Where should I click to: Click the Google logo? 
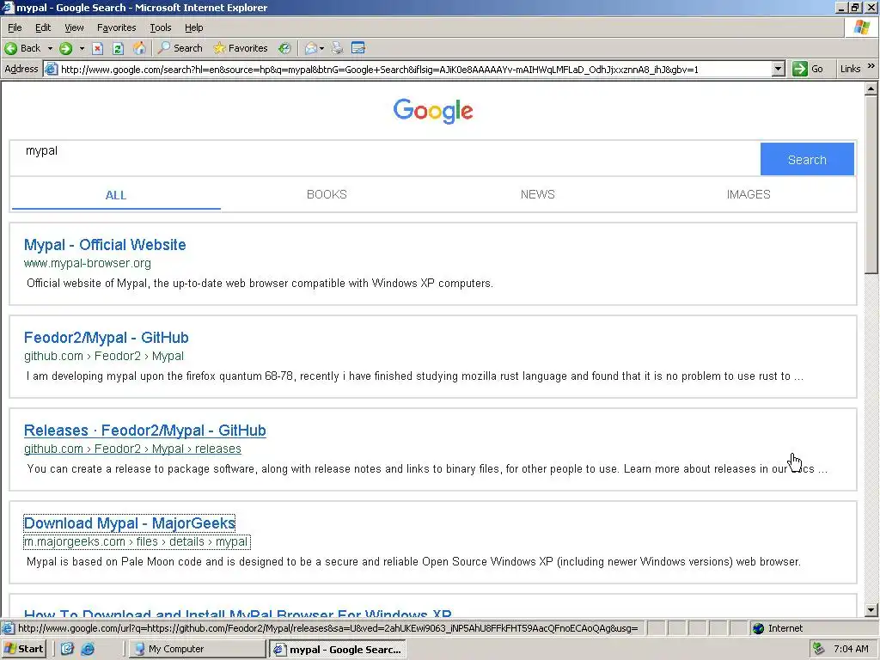433,111
